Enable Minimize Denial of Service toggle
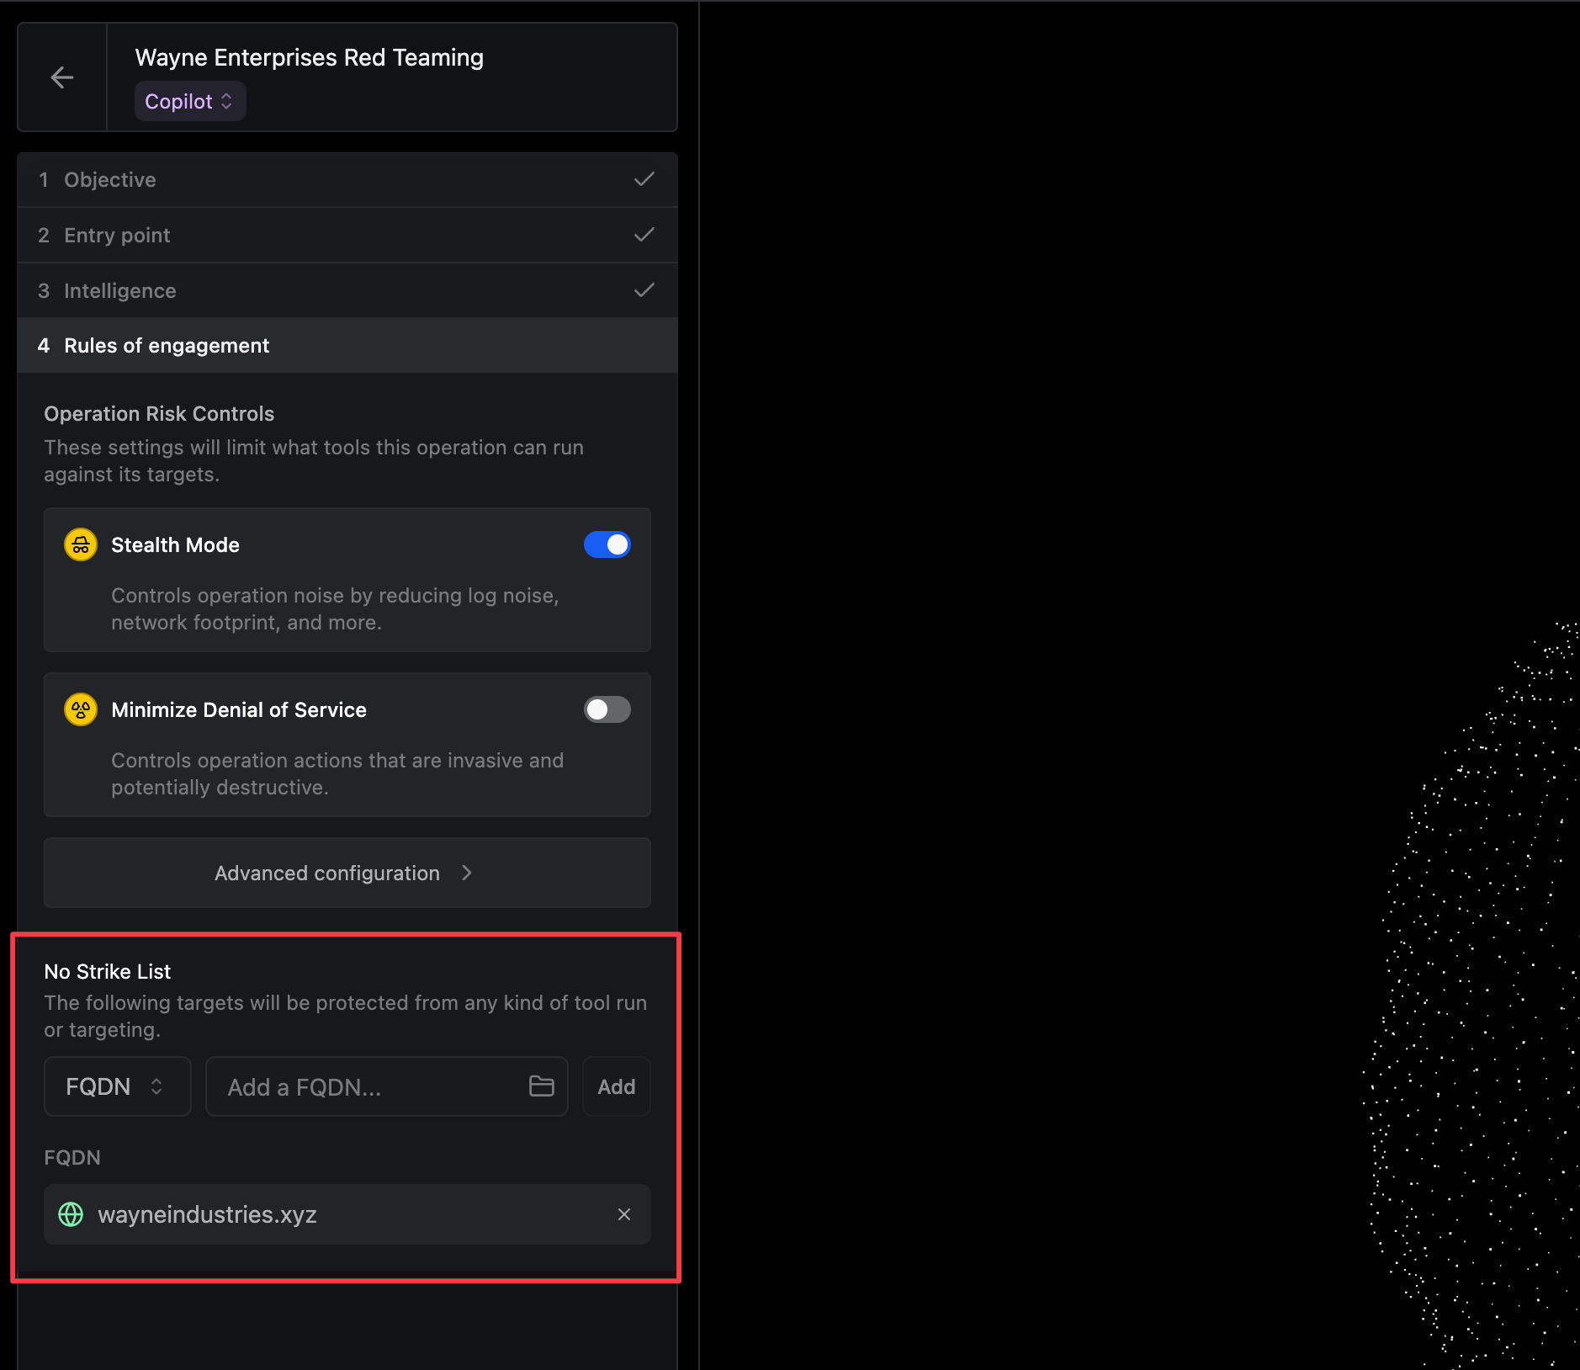Screen dimensions: 1580x1370 click(607, 710)
